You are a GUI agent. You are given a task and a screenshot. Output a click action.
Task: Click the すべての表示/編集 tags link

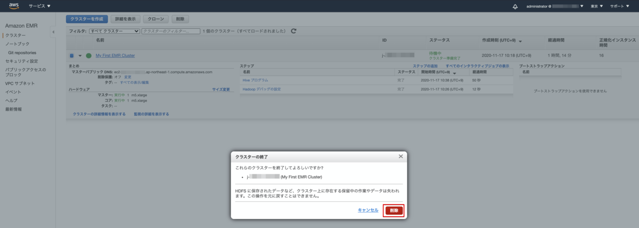pyautogui.click(x=135, y=82)
